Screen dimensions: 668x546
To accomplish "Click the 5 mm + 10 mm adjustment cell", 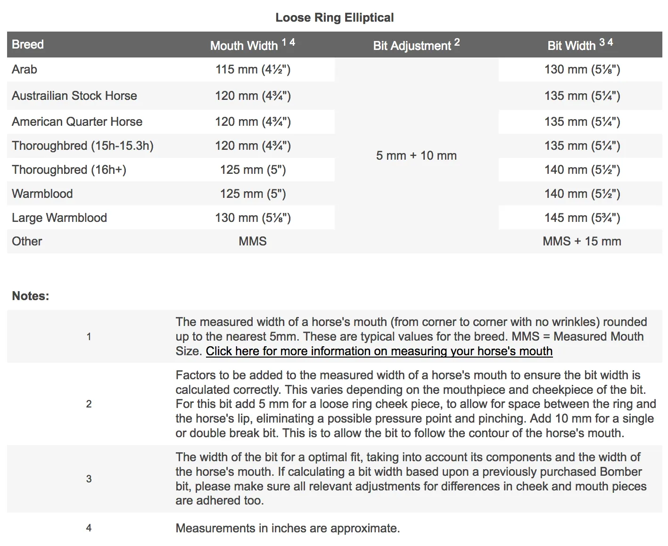I will coord(416,155).
